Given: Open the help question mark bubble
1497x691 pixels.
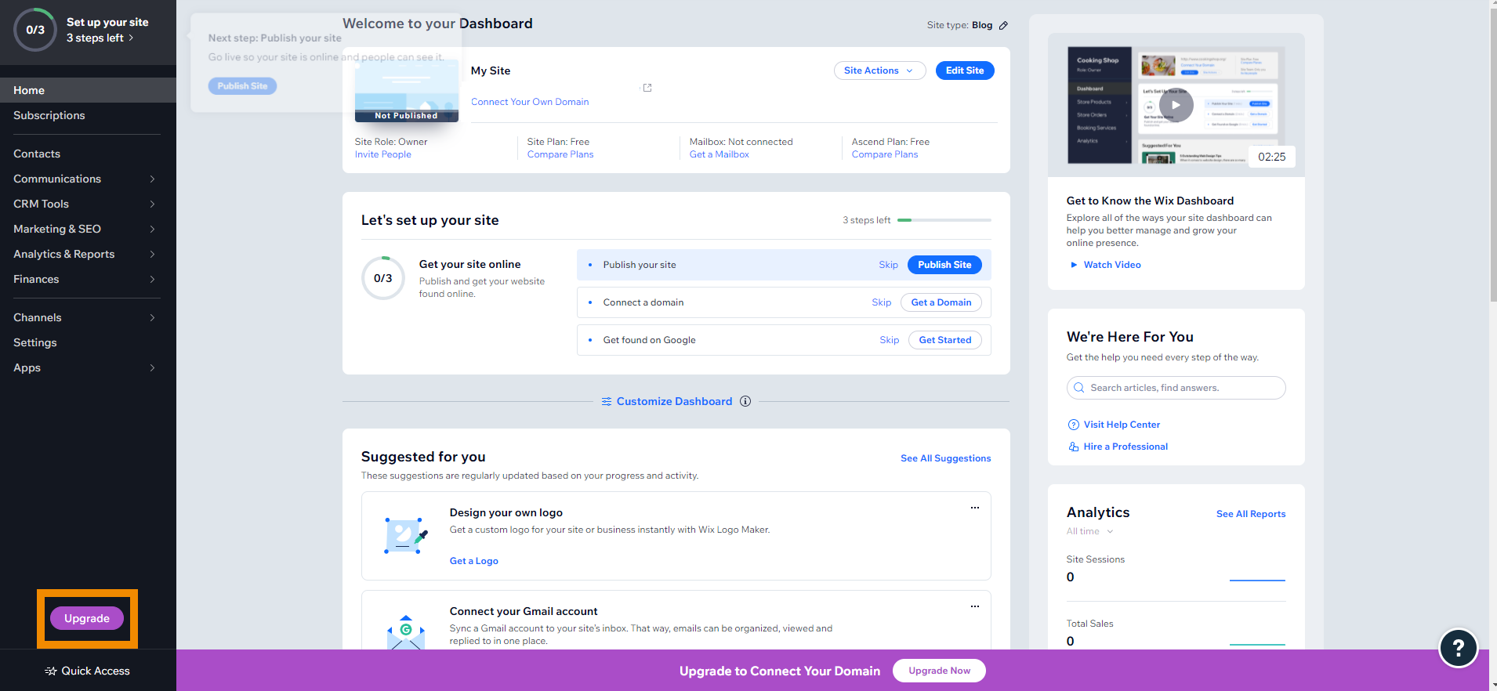Looking at the screenshot, I should 1458,648.
